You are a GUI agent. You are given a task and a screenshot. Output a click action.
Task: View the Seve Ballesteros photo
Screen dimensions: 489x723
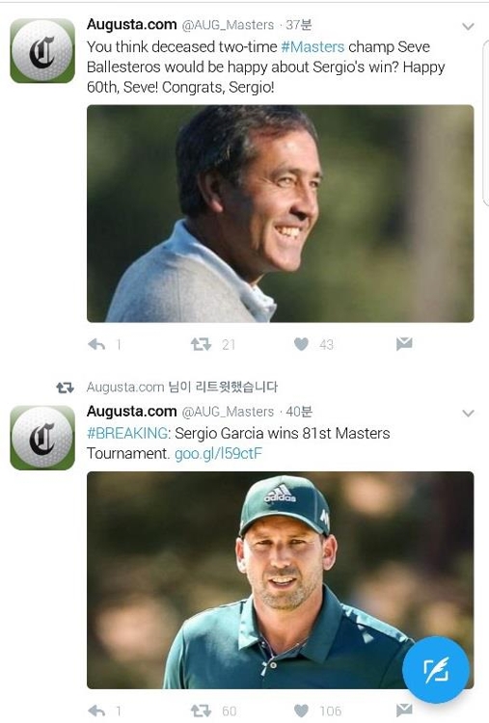280,213
